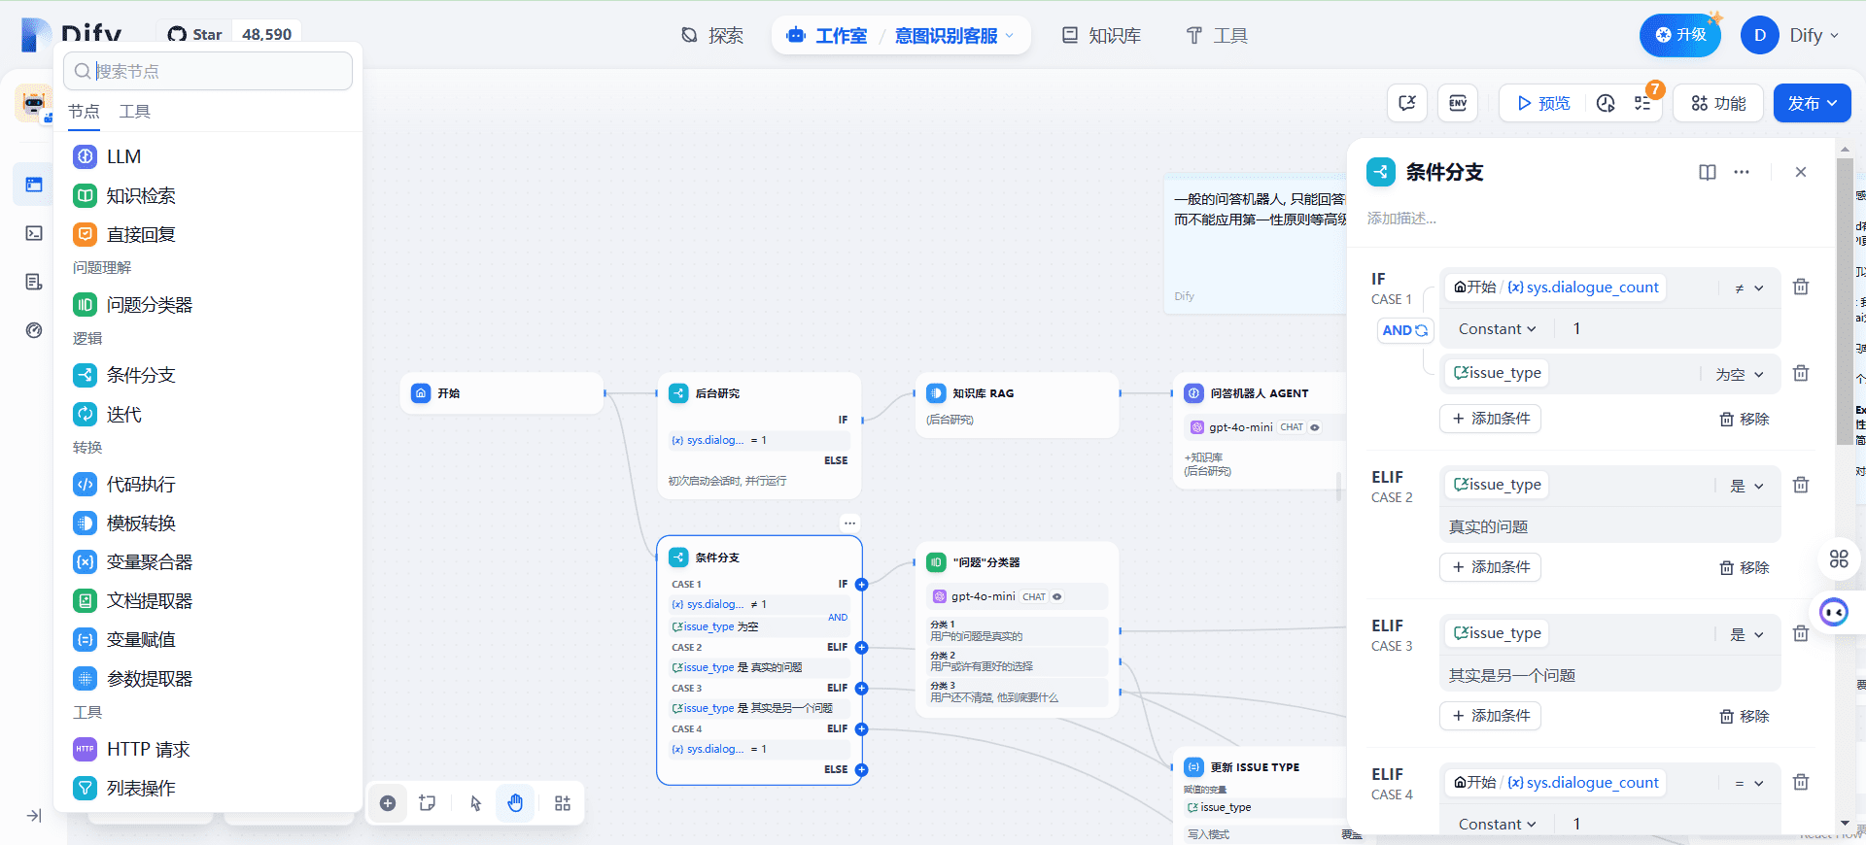The height and width of the screenshot is (845, 1866).
Task: Click the 真实的问题 value field in CASE 2
Action: [1609, 526]
